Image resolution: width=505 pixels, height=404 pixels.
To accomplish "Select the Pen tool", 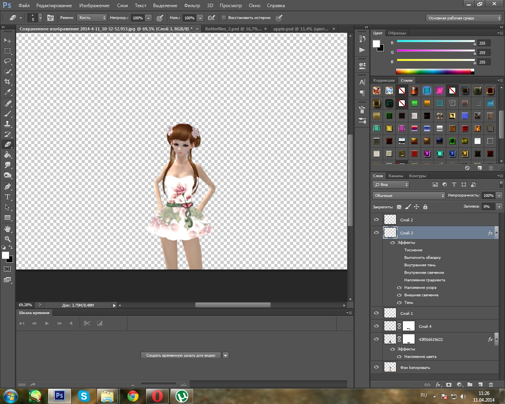I will [7, 187].
